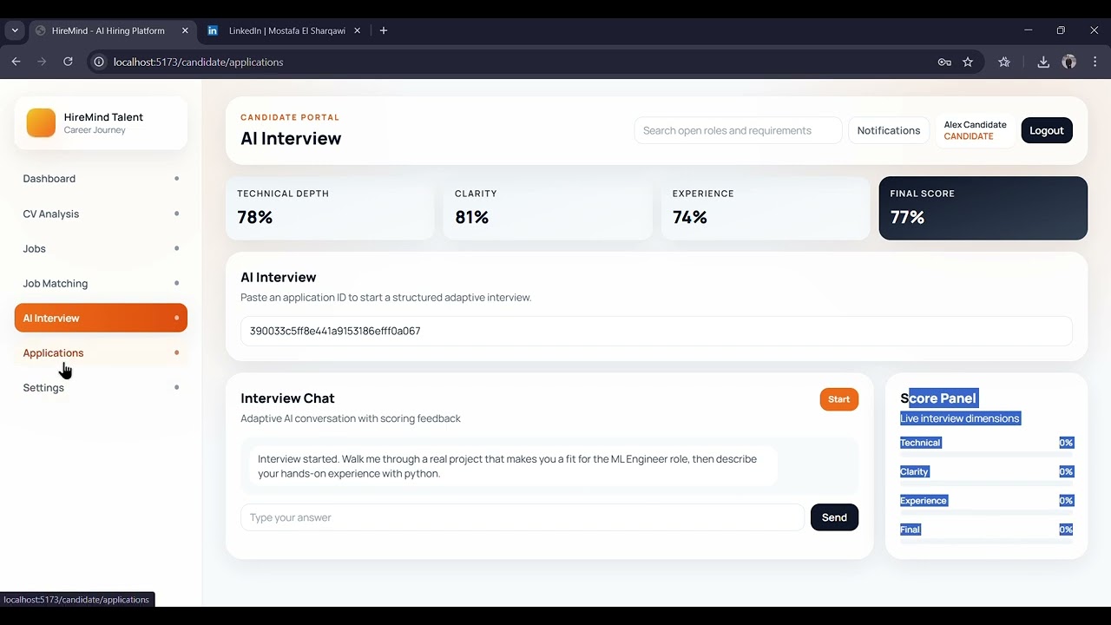Image resolution: width=1111 pixels, height=625 pixels.
Task: Open Jobs in the sidebar
Action: (x=101, y=248)
